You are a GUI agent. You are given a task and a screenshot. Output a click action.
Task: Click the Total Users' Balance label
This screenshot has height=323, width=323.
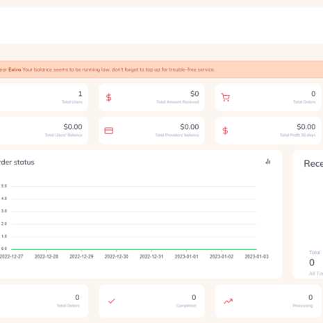(x=64, y=135)
